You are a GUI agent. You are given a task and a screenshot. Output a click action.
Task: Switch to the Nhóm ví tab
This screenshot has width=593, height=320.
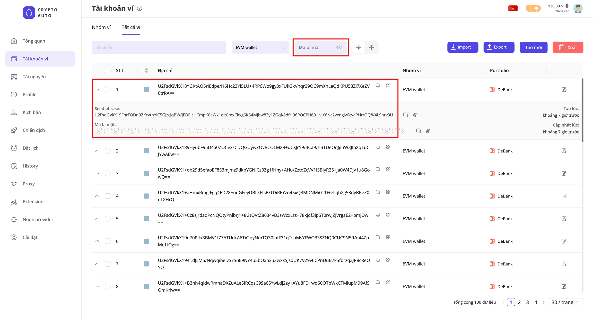[x=101, y=27]
